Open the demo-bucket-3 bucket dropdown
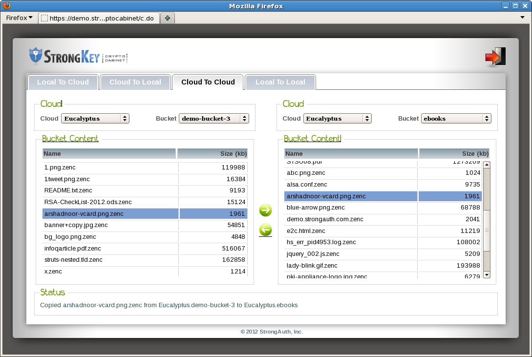The height and width of the screenshot is (357, 532). (213, 118)
